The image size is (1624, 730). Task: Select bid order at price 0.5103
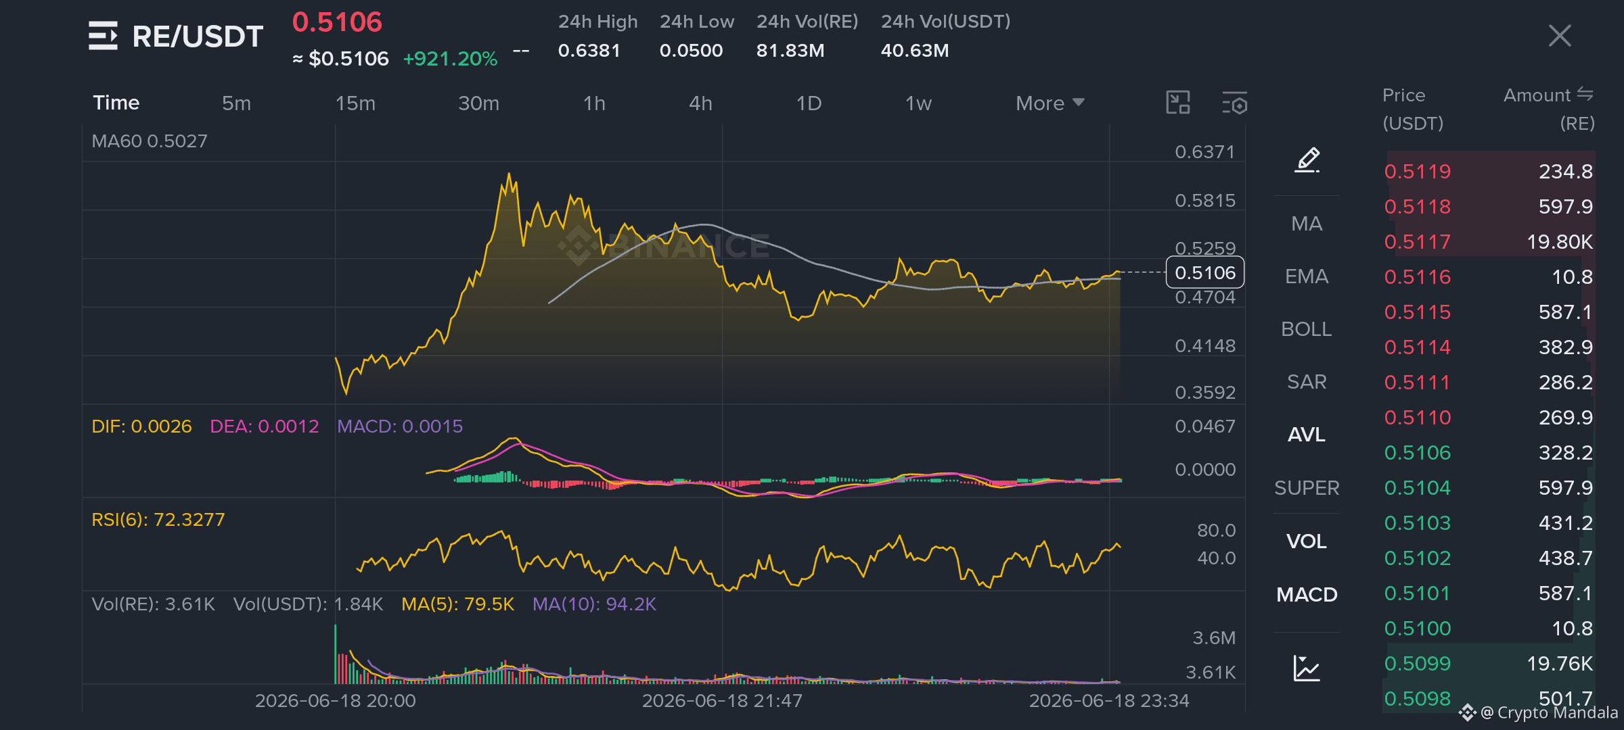(x=1489, y=522)
